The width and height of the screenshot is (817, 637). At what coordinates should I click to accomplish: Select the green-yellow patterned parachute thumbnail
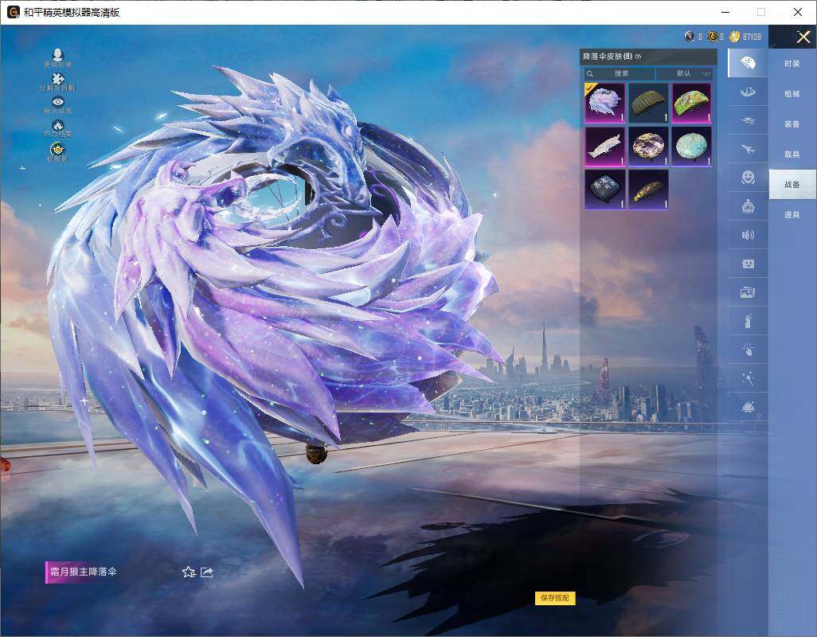click(x=691, y=104)
